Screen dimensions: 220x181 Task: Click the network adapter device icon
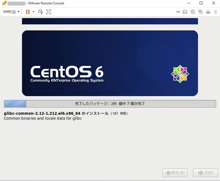point(200,12)
